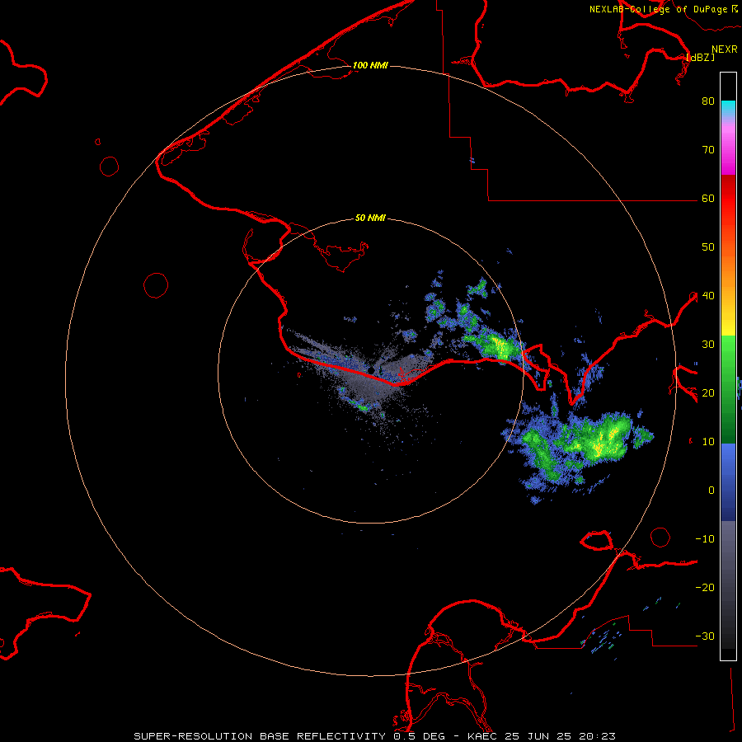Click the NEXR label above the color scale
Image resolution: width=742 pixels, height=742 pixels.
point(725,49)
